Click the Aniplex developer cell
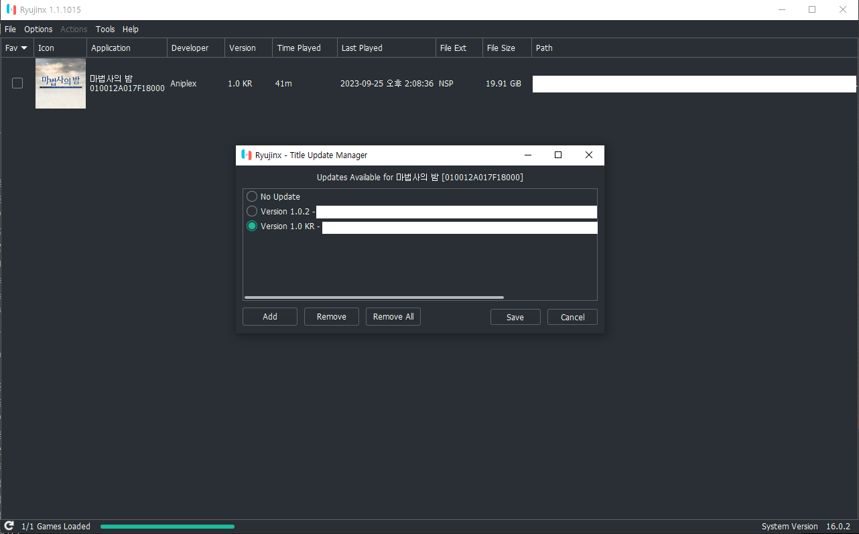 [x=184, y=84]
